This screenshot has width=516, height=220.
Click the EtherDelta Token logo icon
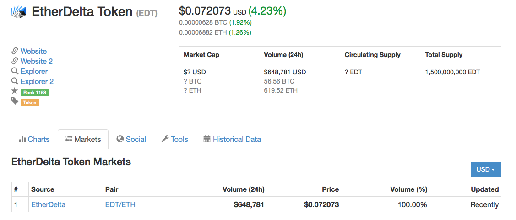19,12
